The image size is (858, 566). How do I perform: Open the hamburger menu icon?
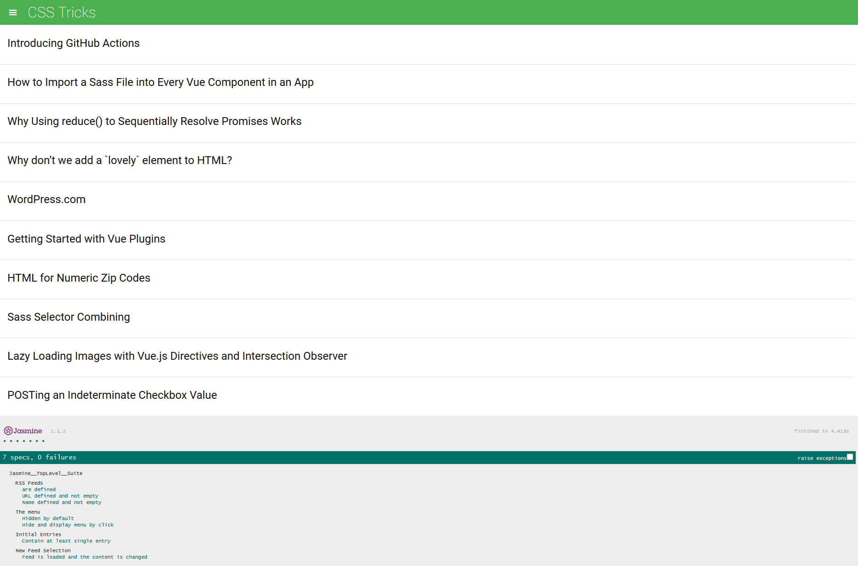click(x=13, y=12)
